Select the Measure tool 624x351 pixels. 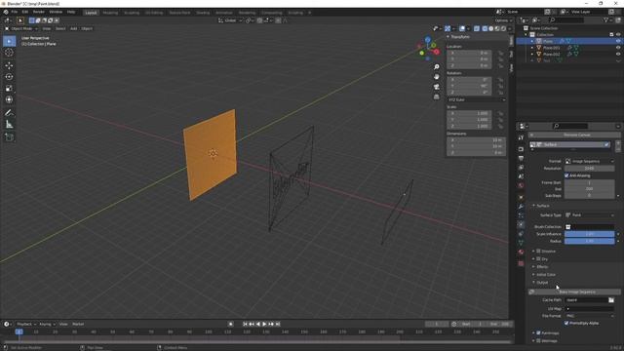click(9, 125)
